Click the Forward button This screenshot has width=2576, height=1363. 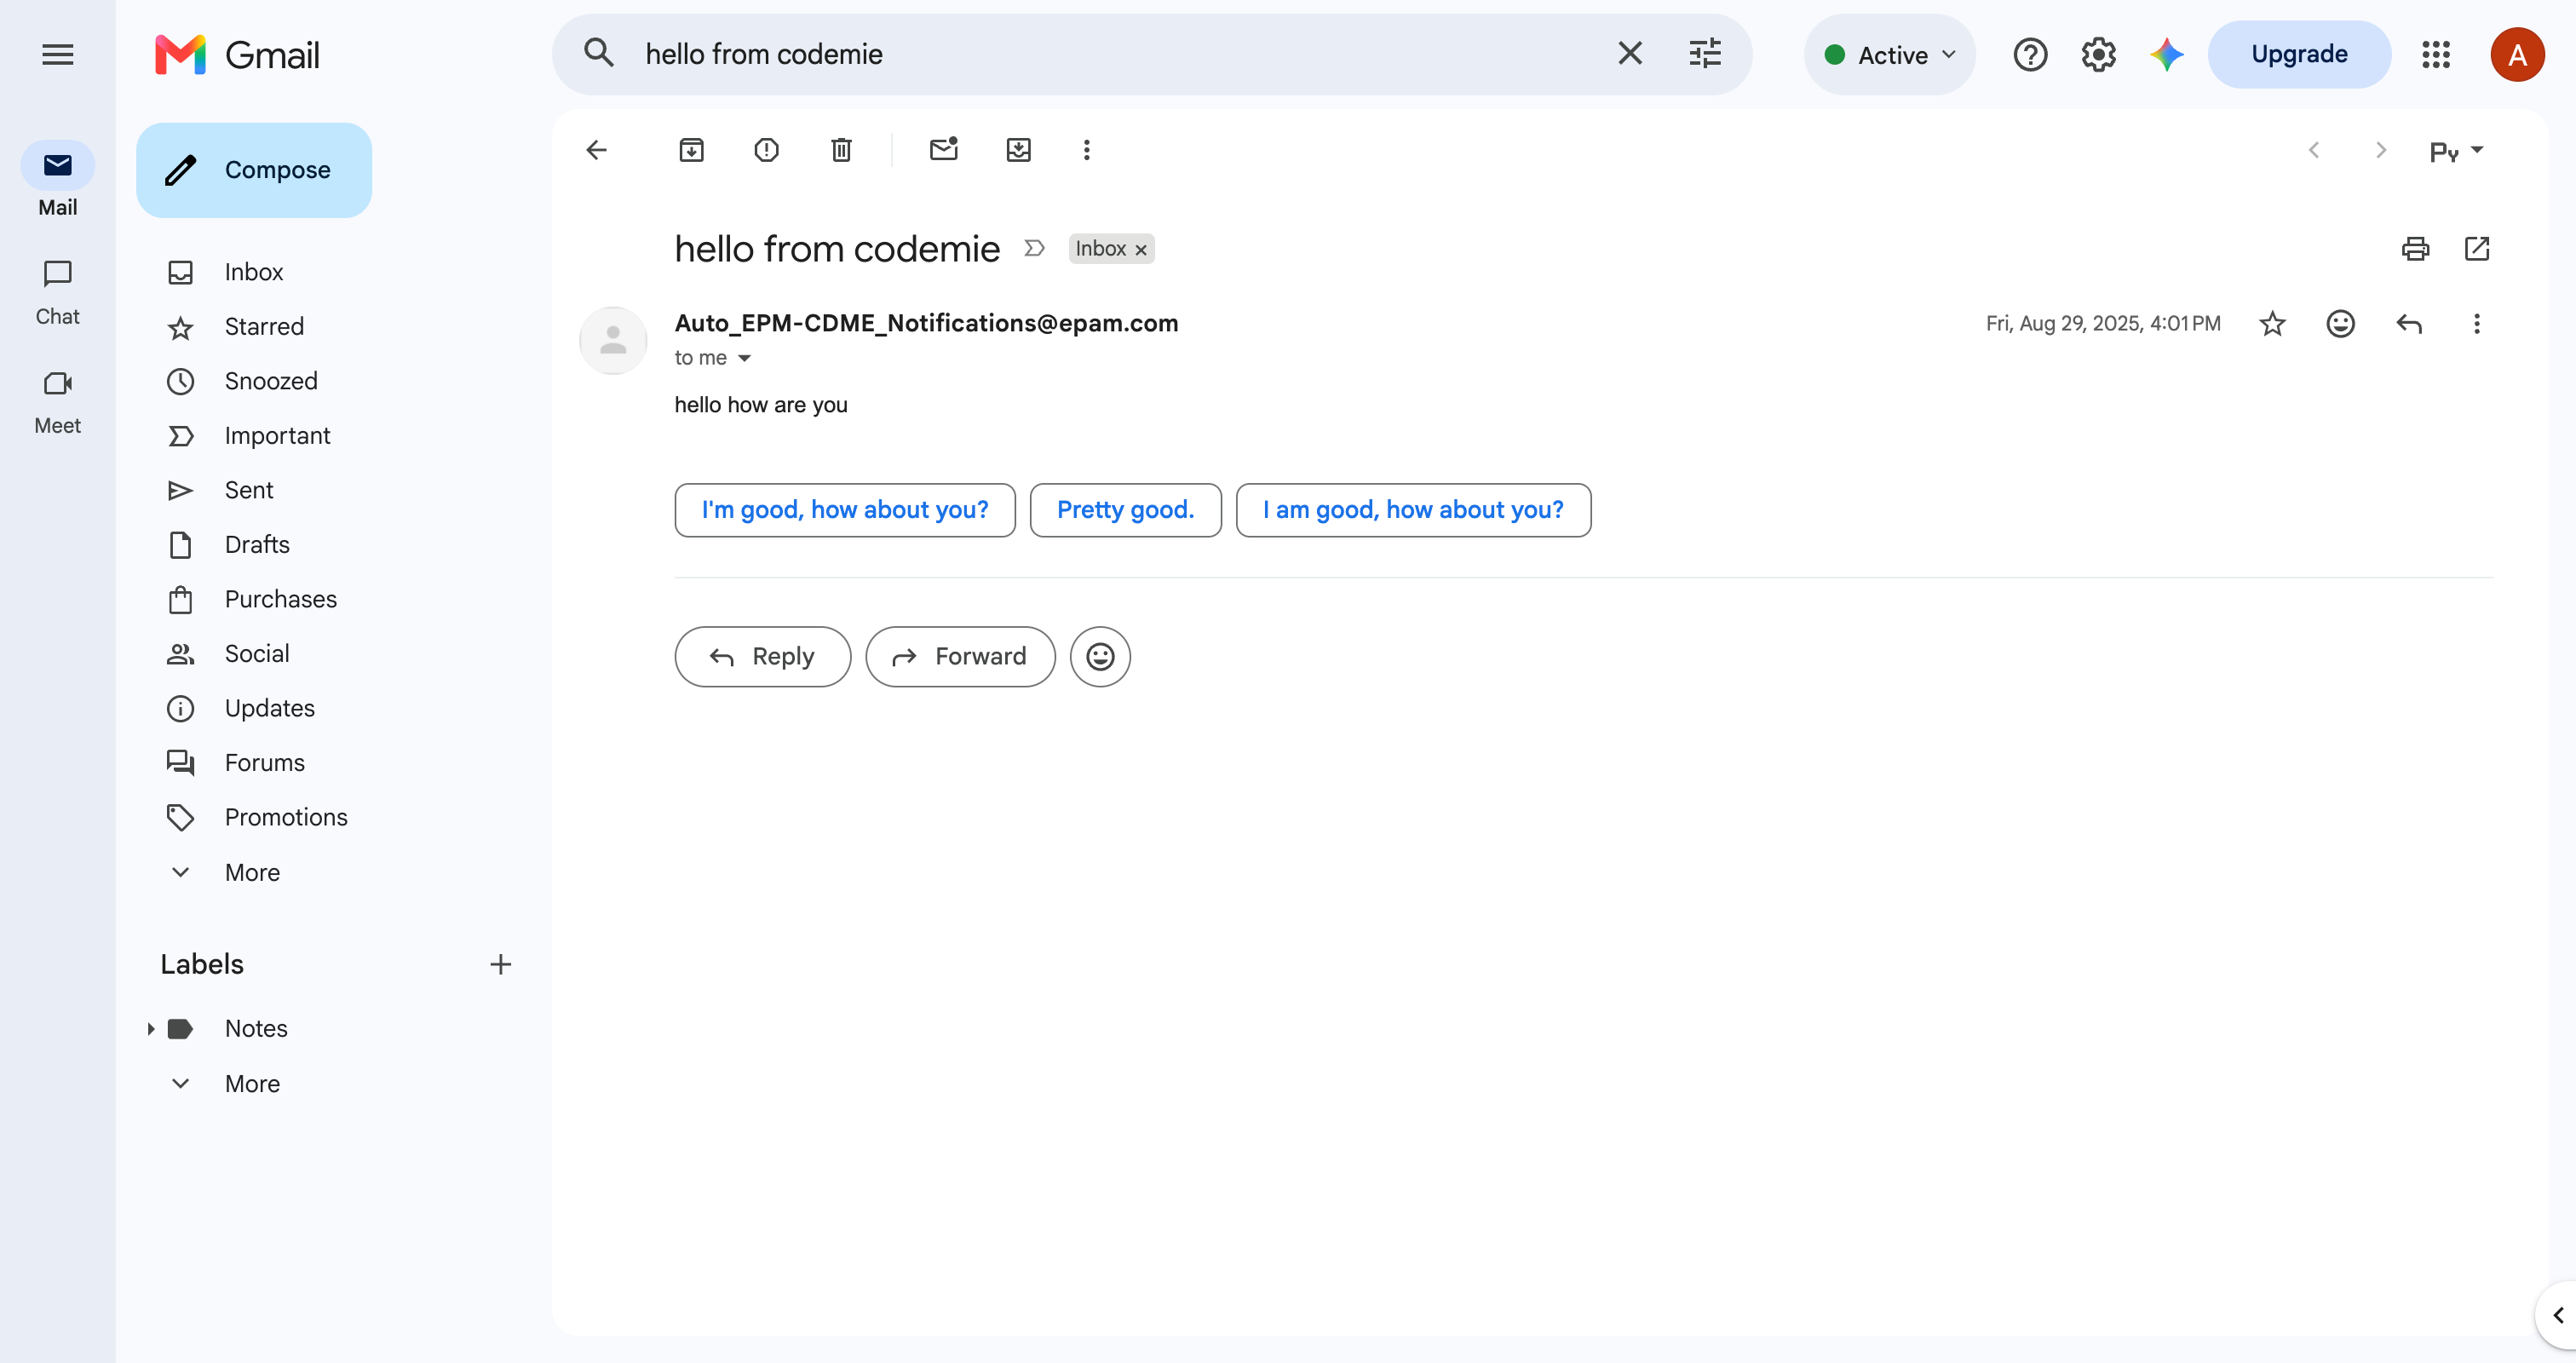(960, 657)
